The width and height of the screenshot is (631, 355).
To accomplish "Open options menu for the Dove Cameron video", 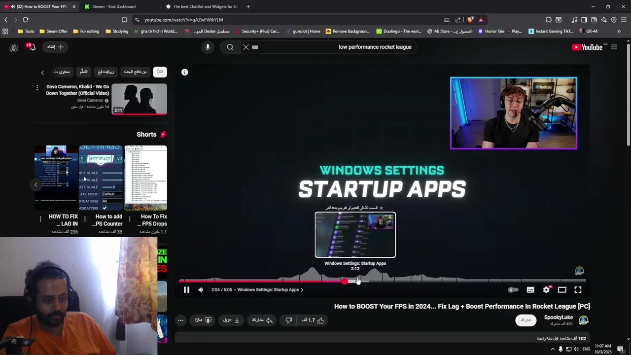I will [37, 88].
